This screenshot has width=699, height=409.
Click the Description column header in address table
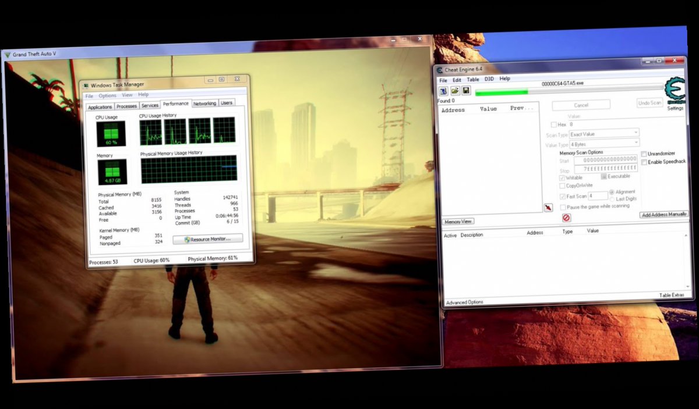click(472, 235)
